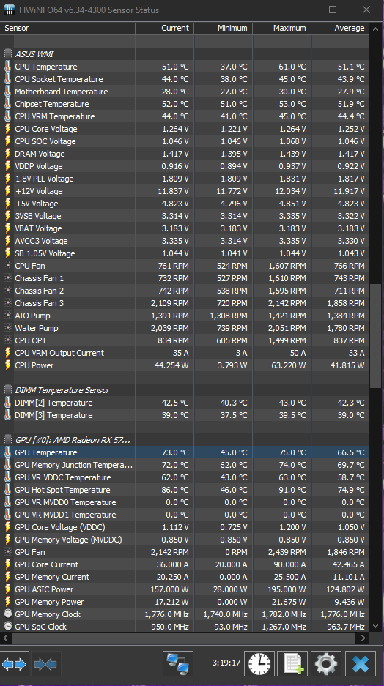Sort by the Current column header

165,28
